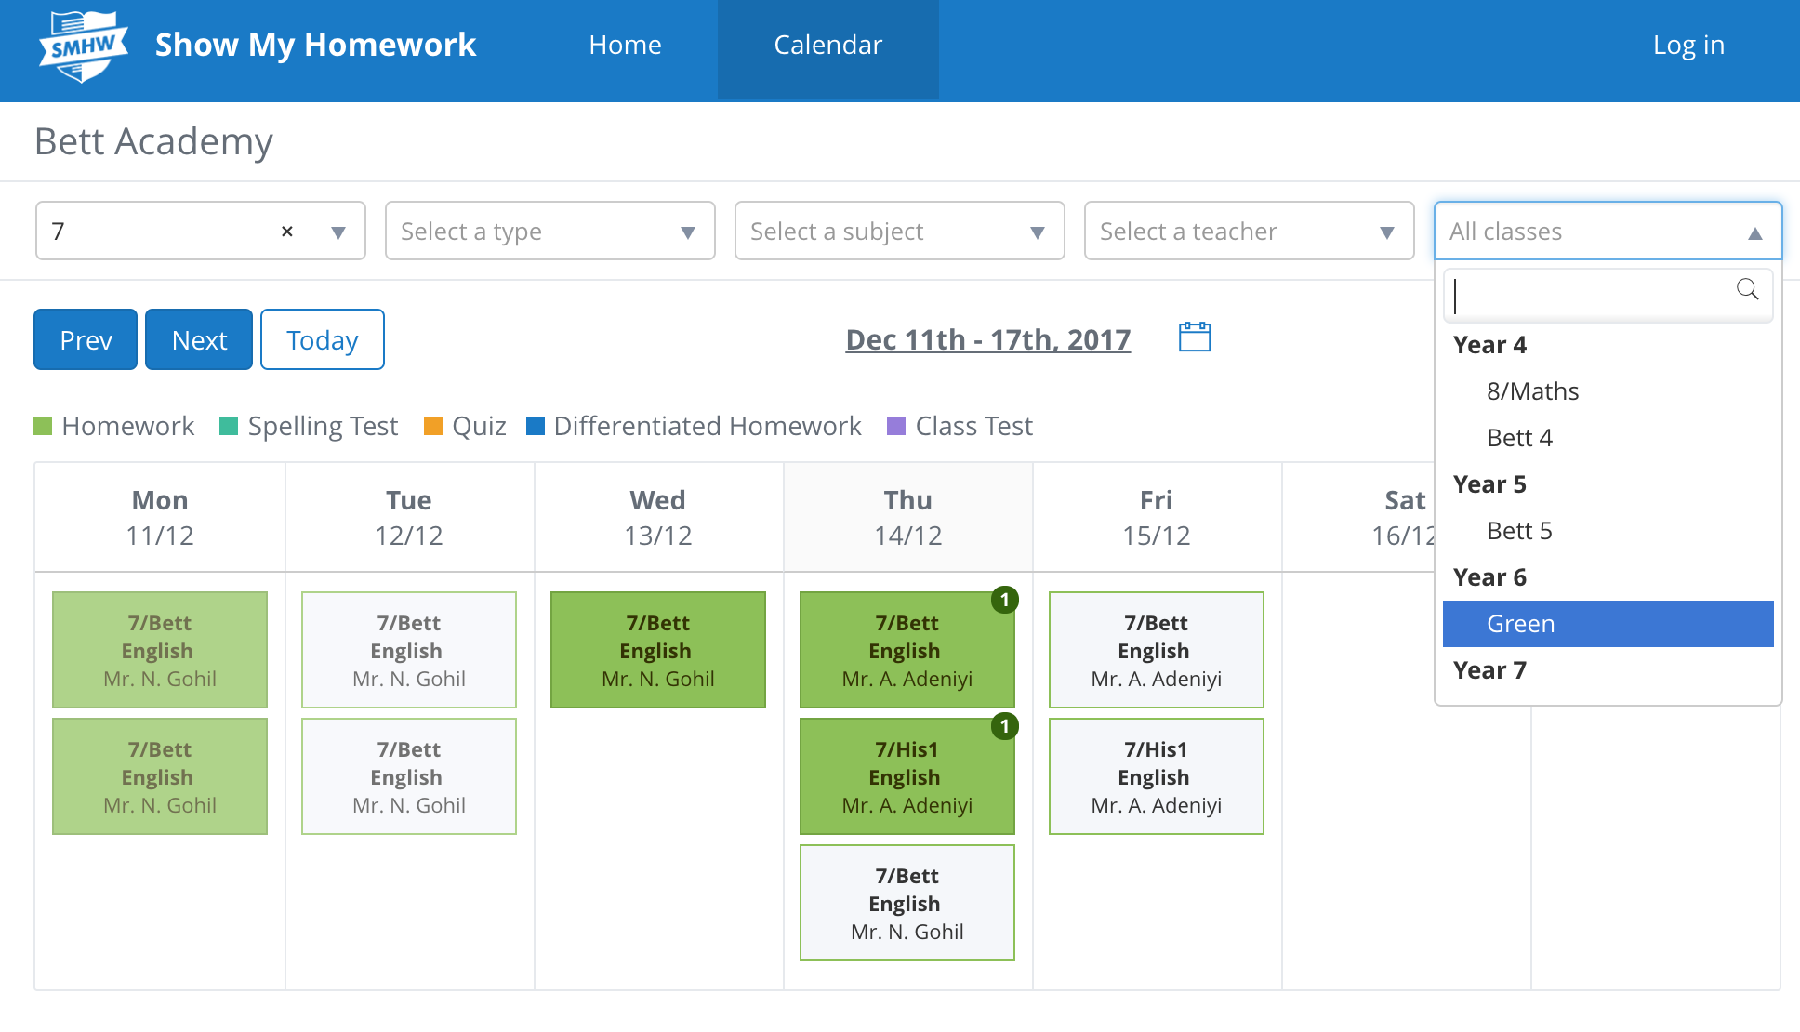Image resolution: width=1800 pixels, height=1032 pixels.
Task: Open Friday 7/Bett English card
Action: (x=1157, y=650)
